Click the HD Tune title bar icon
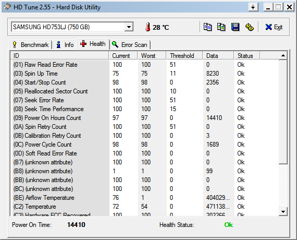The width and height of the screenshot is (297, 240). tap(7, 7)
